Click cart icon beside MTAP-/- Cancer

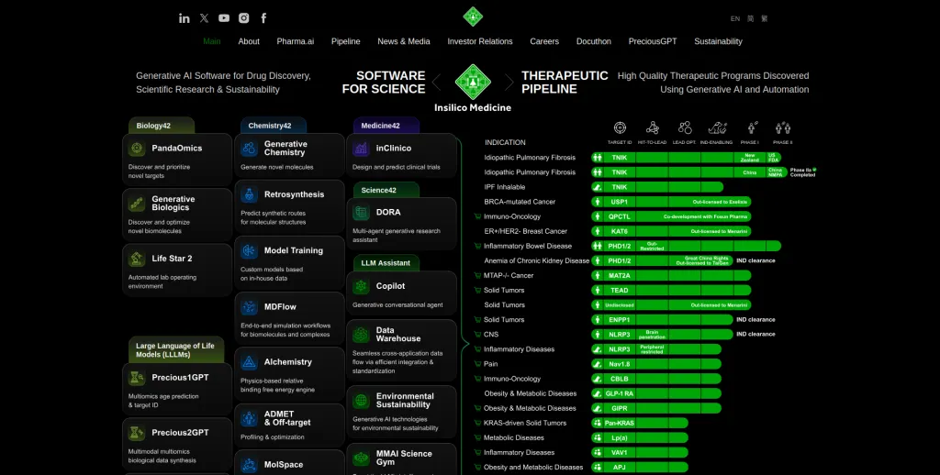pyautogui.click(x=477, y=275)
